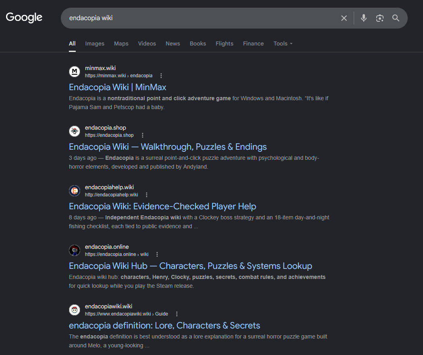Click the endacopia.online favicon

coord(75,250)
